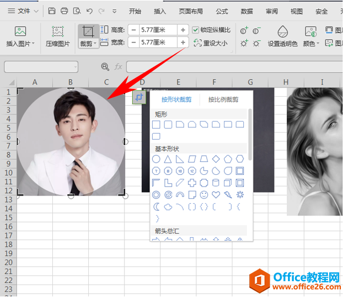Click the Compress Picture (压缩图片) icon
This screenshot has width=345, height=297.
58,32
